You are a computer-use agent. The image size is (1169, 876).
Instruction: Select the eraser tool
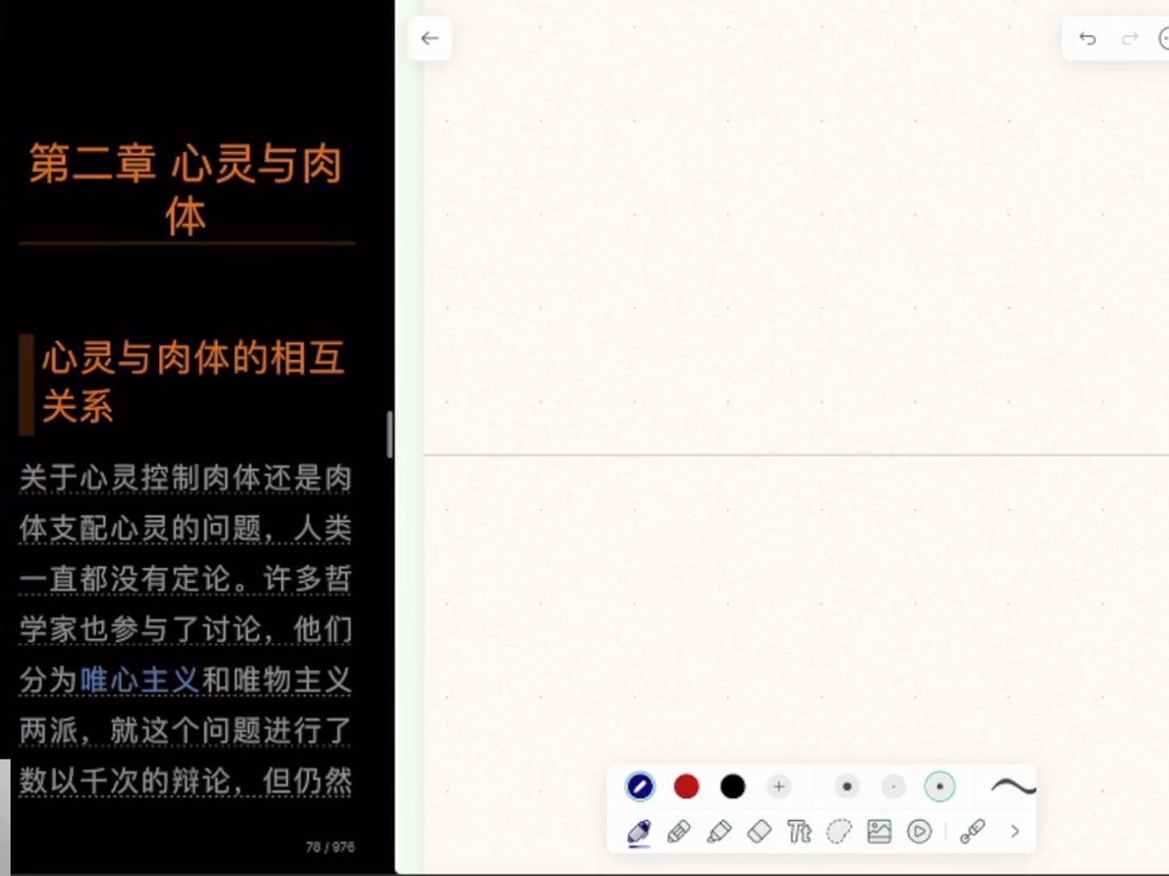pos(759,831)
